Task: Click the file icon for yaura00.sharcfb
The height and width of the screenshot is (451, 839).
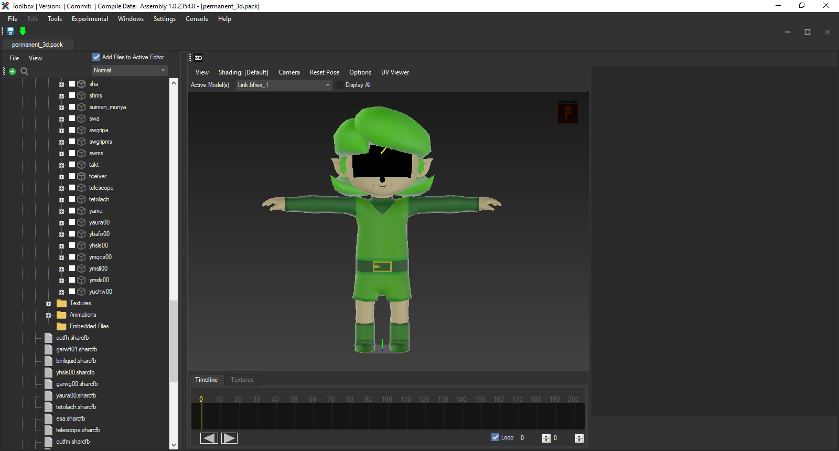Action: point(49,395)
